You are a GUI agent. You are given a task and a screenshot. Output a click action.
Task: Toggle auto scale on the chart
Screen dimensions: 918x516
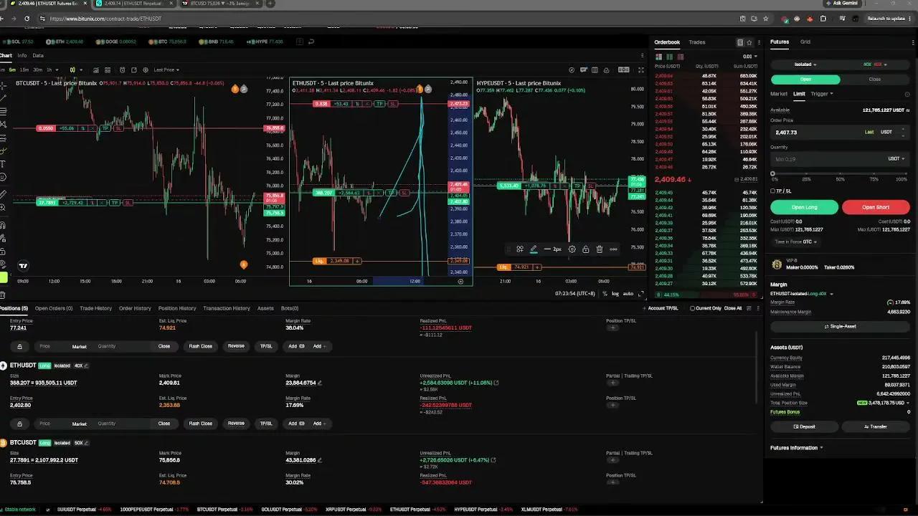[628, 294]
